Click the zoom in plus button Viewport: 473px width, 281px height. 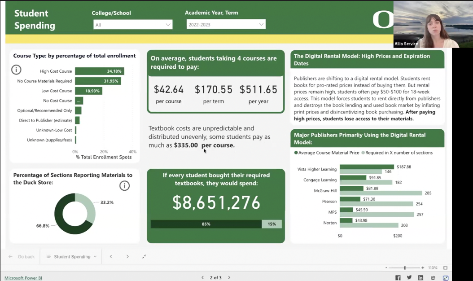point(423,268)
